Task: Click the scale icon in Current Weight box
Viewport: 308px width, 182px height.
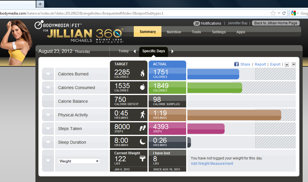Action: [143, 158]
